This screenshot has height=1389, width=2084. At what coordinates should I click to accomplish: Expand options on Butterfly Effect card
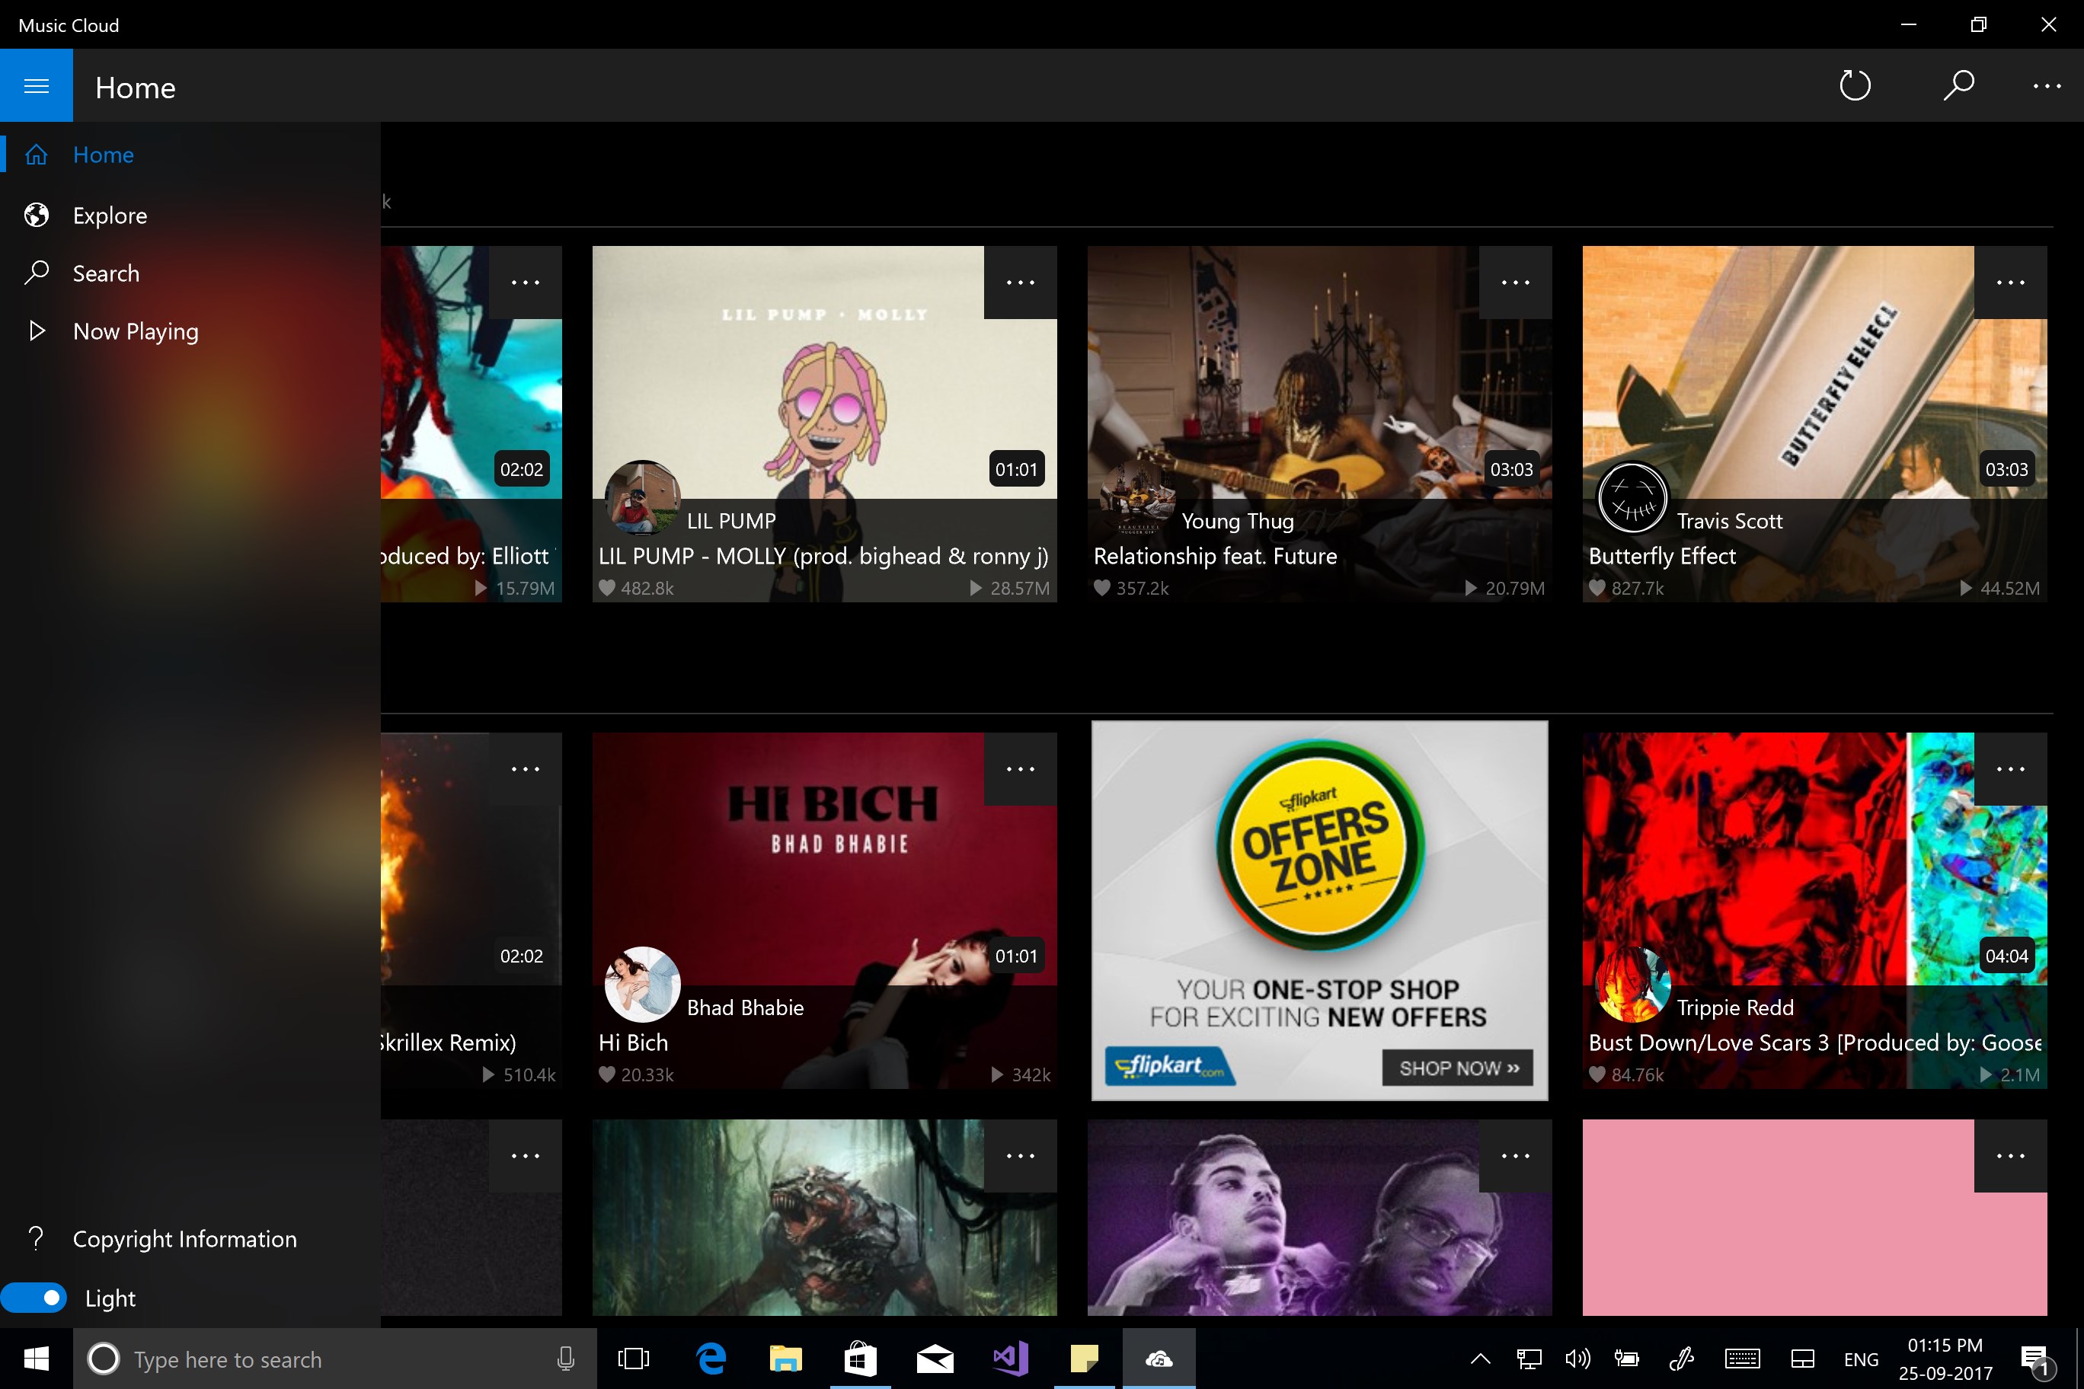coord(2009,283)
